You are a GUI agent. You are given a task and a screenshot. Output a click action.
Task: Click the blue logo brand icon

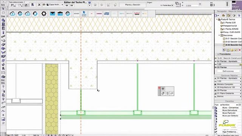[x=107, y=14]
